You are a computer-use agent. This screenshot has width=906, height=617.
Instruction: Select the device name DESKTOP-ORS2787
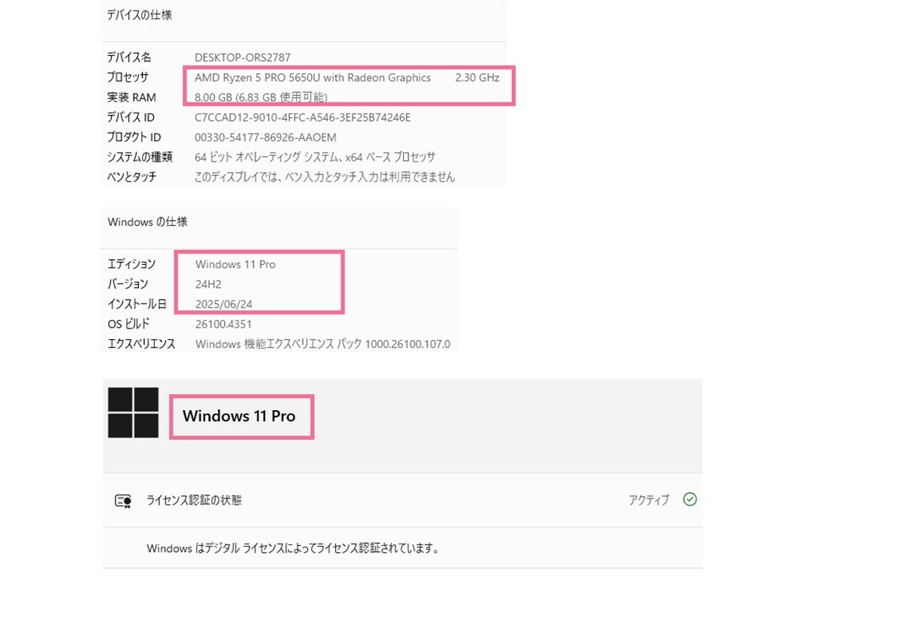[242, 57]
